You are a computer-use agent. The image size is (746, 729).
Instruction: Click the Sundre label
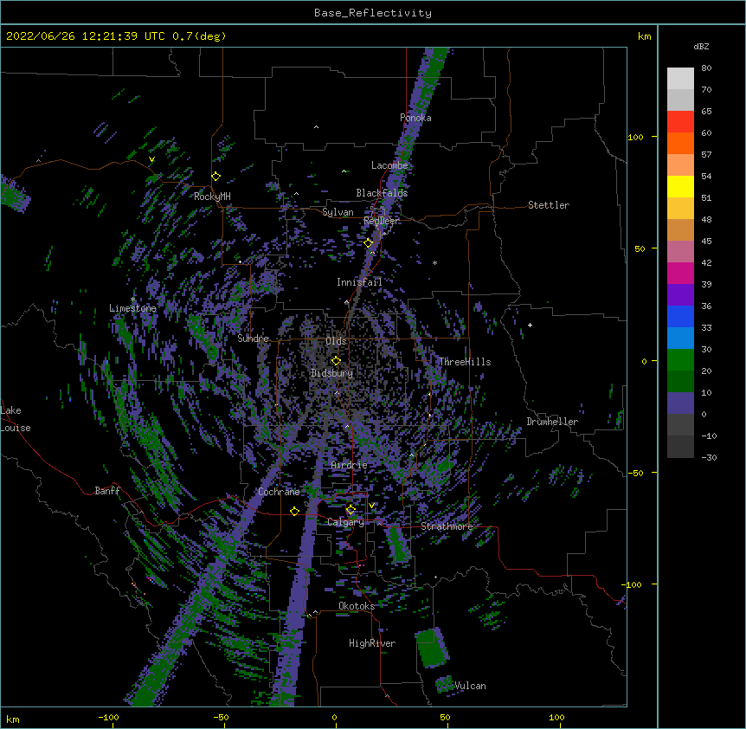253,339
